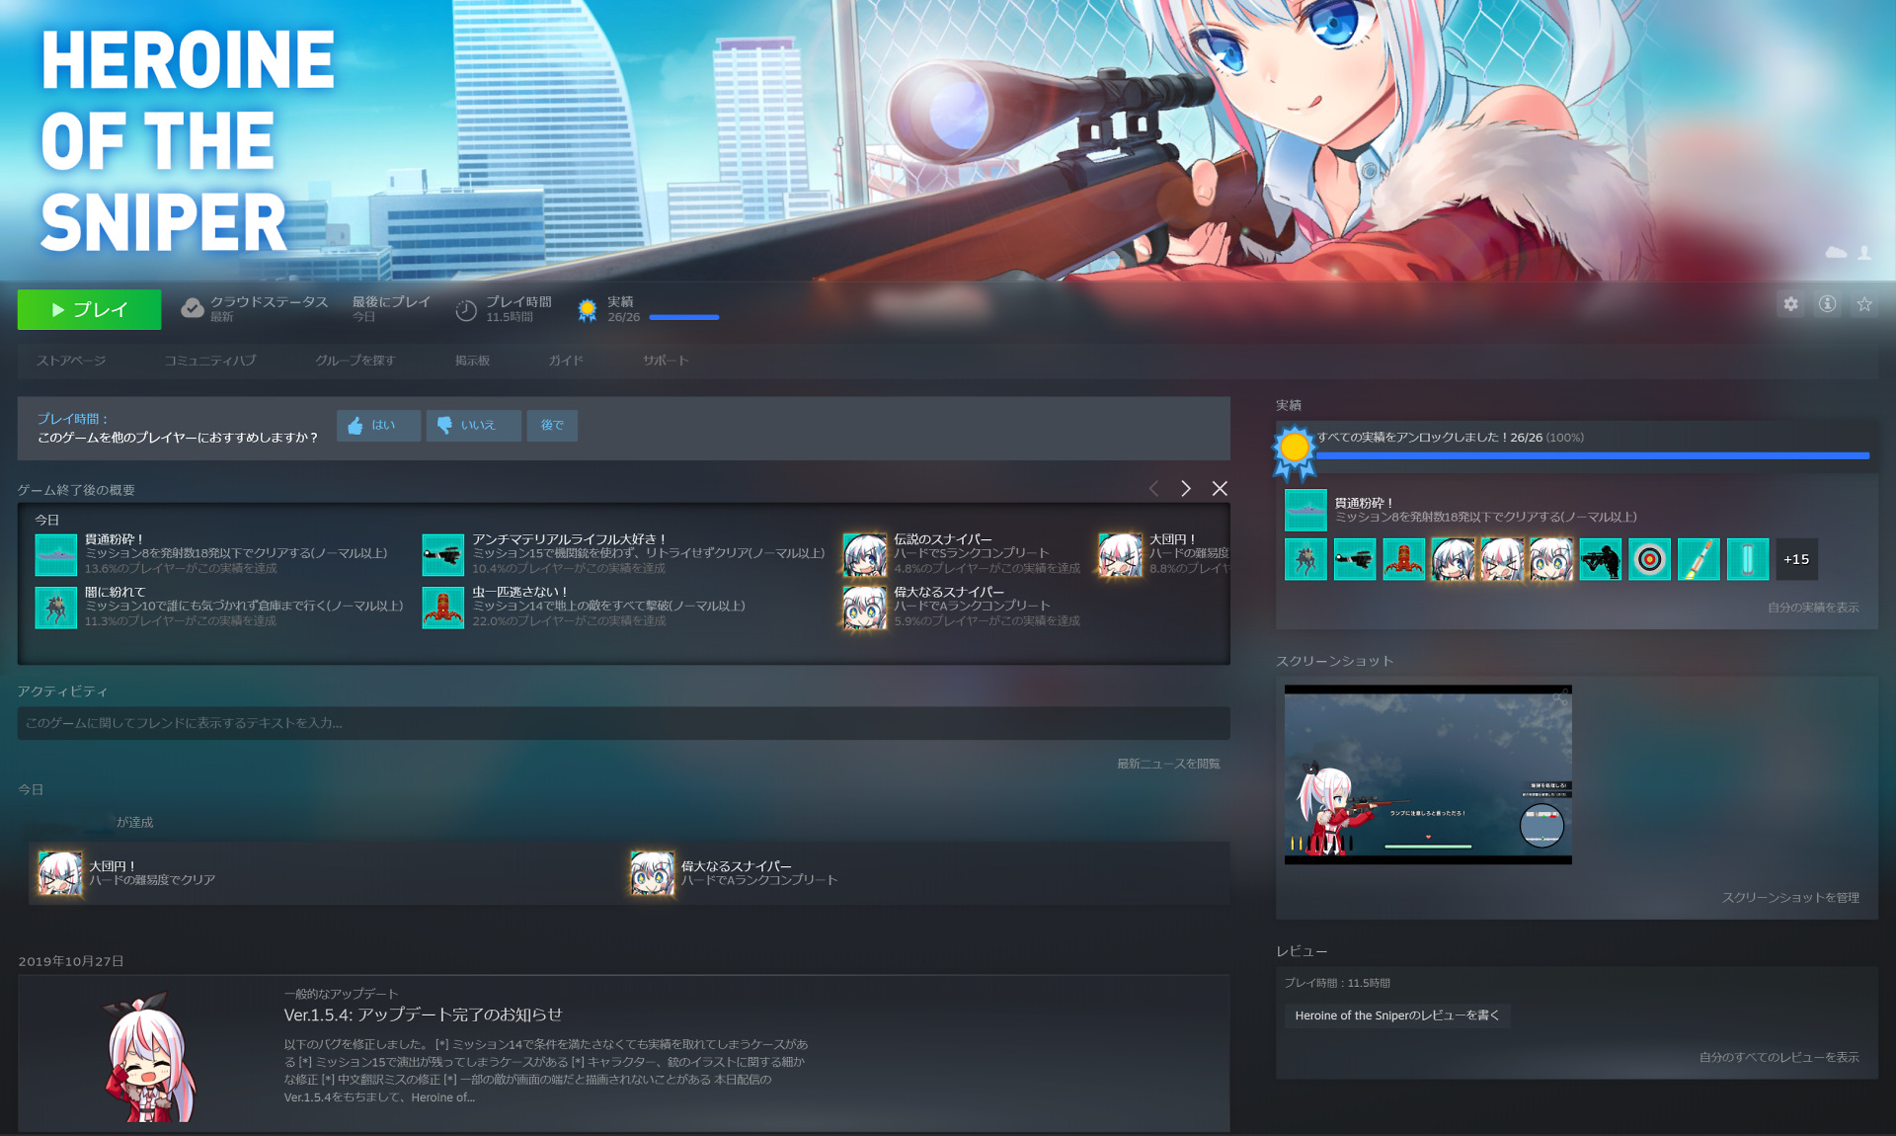Click the target bullseye achievement icon
Viewport: 1896px width, 1136px height.
coord(1649,559)
